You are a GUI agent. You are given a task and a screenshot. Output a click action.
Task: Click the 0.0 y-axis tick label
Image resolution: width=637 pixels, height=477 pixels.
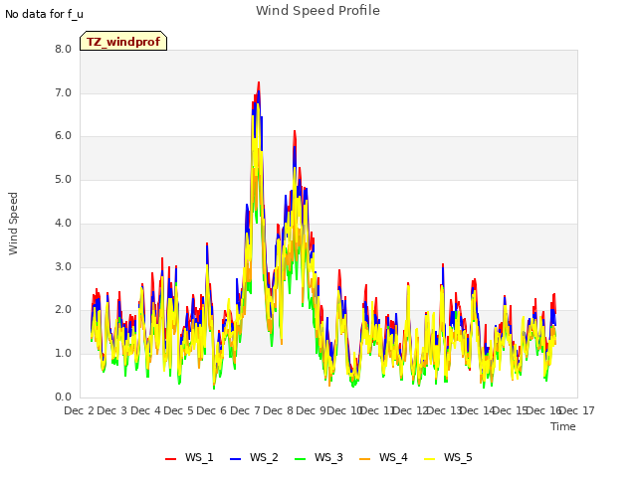(x=63, y=397)
